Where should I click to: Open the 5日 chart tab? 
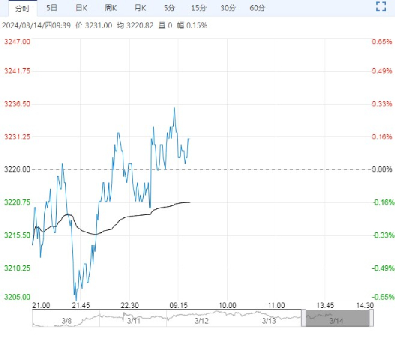52,8
